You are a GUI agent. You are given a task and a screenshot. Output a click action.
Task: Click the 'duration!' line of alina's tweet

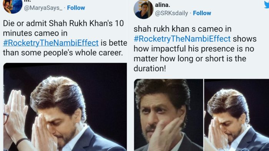pos(150,69)
